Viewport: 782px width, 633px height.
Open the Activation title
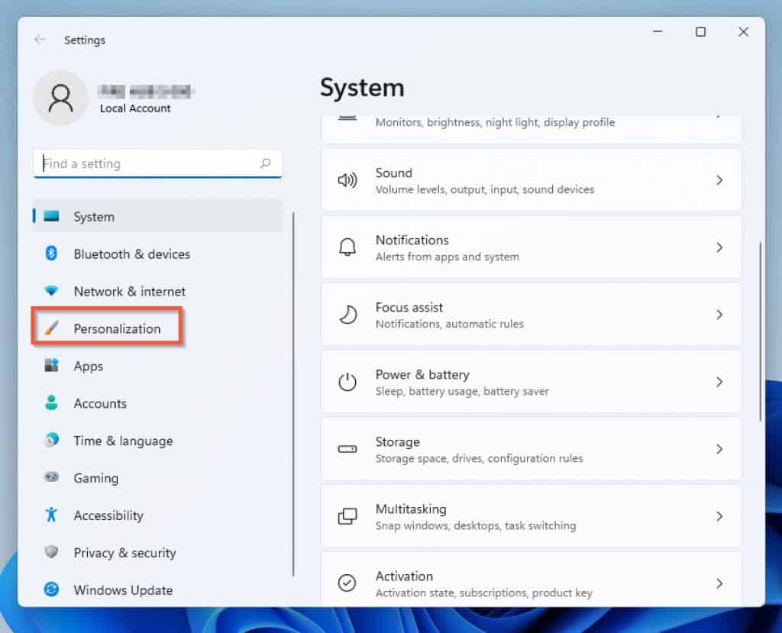pyautogui.click(x=404, y=576)
